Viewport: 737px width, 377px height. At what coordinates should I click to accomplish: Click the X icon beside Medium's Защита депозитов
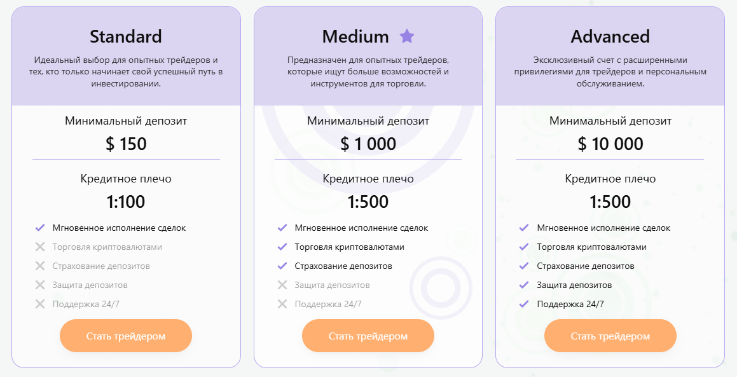(x=282, y=285)
